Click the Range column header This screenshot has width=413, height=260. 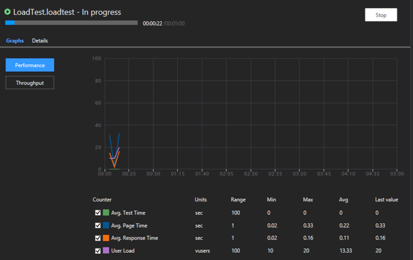238,200
